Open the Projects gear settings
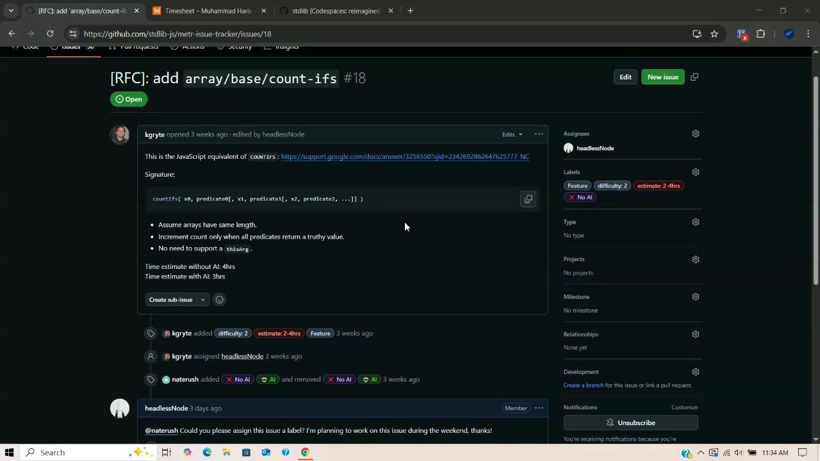820x461 pixels. click(x=696, y=259)
